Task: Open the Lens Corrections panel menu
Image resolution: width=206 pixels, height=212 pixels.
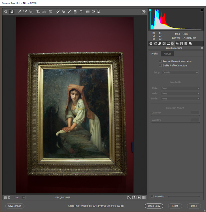Action: click(x=202, y=48)
